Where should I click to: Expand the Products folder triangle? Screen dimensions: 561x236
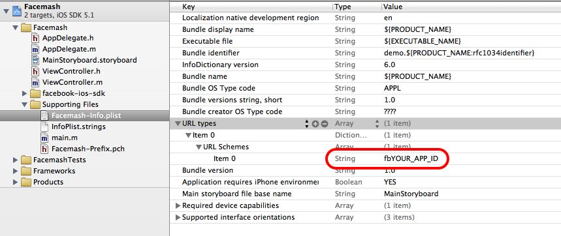(x=15, y=182)
